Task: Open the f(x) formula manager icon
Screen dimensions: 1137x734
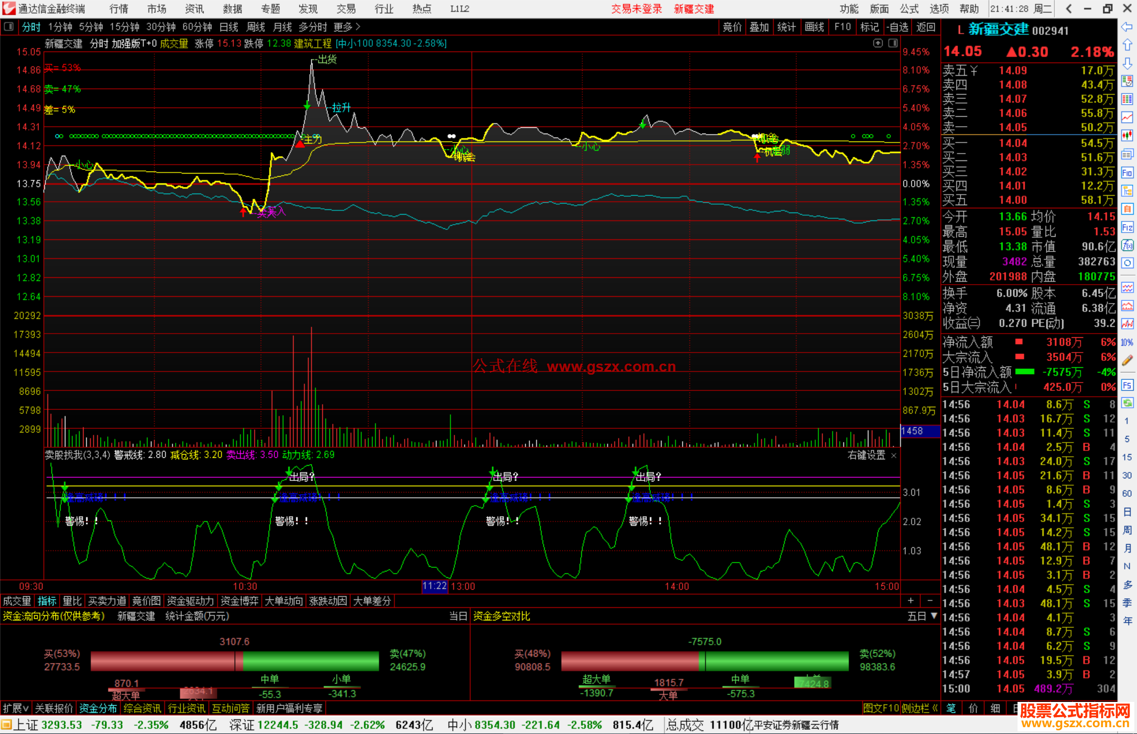Action: tap(1127, 245)
